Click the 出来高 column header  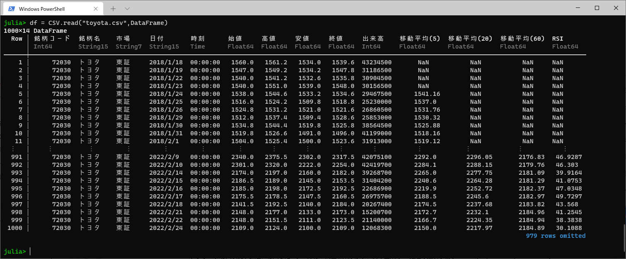click(373, 39)
